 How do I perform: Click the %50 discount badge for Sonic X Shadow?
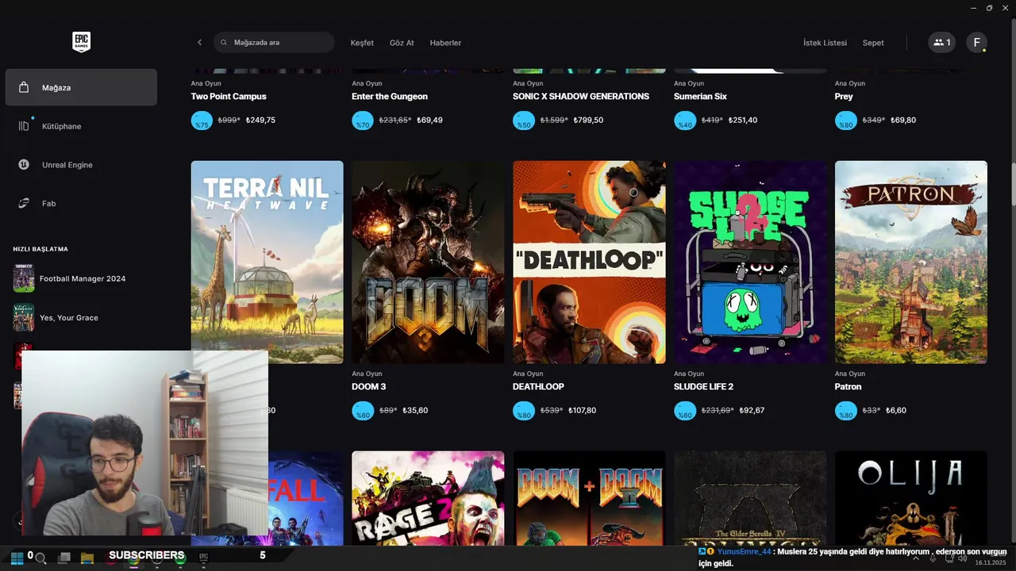coord(524,121)
